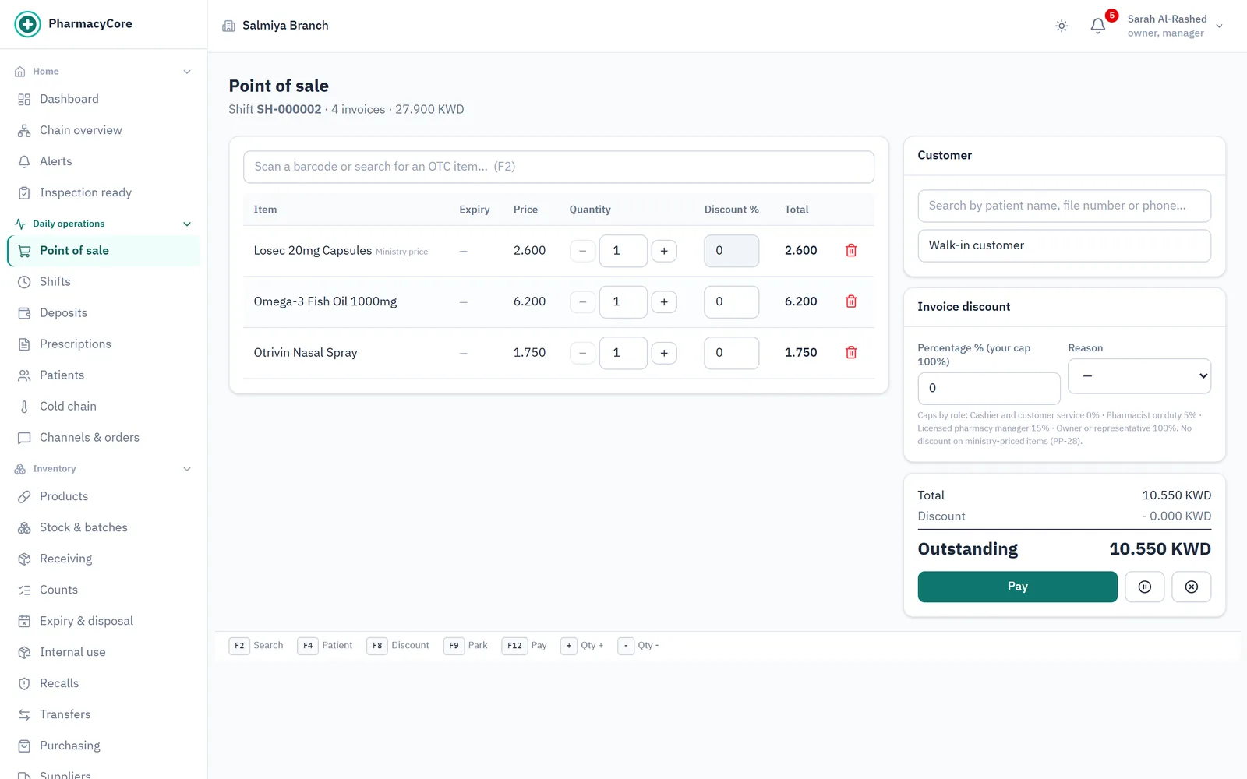Click the Omega-3 Fish Oil discount field

point(731,301)
